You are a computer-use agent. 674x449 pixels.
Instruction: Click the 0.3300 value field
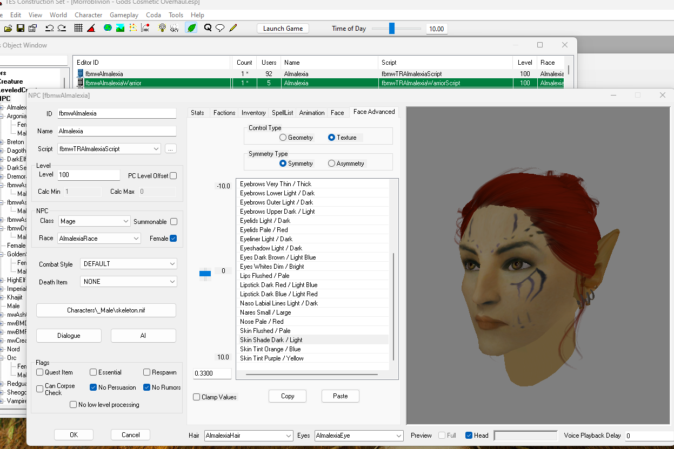[x=212, y=373]
